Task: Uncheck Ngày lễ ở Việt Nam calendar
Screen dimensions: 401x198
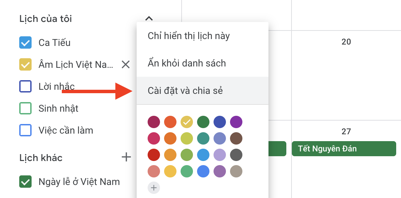Action: [x=25, y=181]
